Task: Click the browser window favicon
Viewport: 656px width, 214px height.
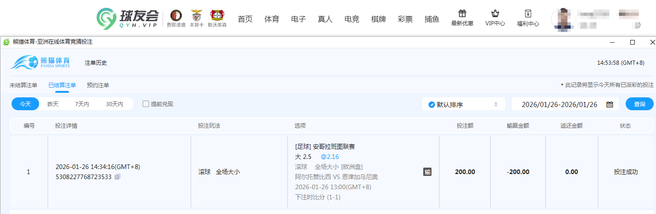Action: coord(6,42)
